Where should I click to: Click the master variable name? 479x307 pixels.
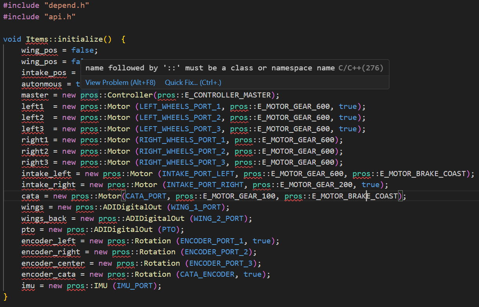(x=35, y=95)
